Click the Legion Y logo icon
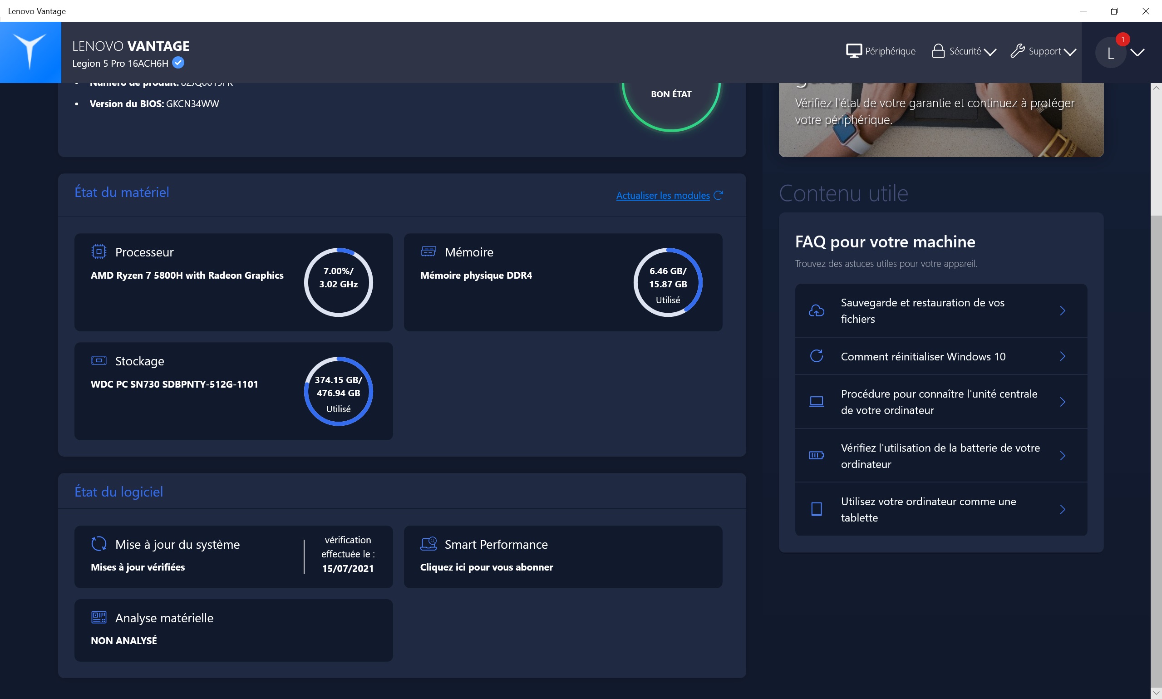 click(30, 52)
